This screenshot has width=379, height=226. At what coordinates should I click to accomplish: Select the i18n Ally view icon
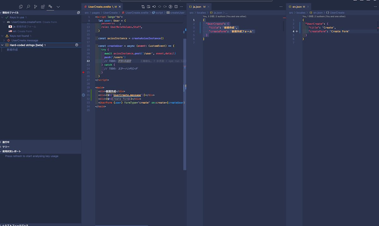click(50, 6)
